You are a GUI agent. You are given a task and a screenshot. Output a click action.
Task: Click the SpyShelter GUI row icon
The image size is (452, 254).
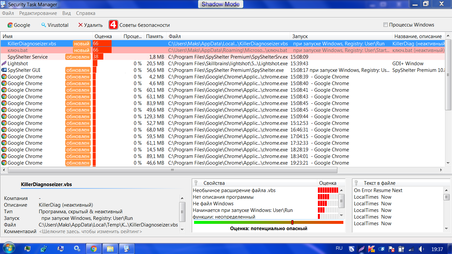pyautogui.click(x=4, y=70)
